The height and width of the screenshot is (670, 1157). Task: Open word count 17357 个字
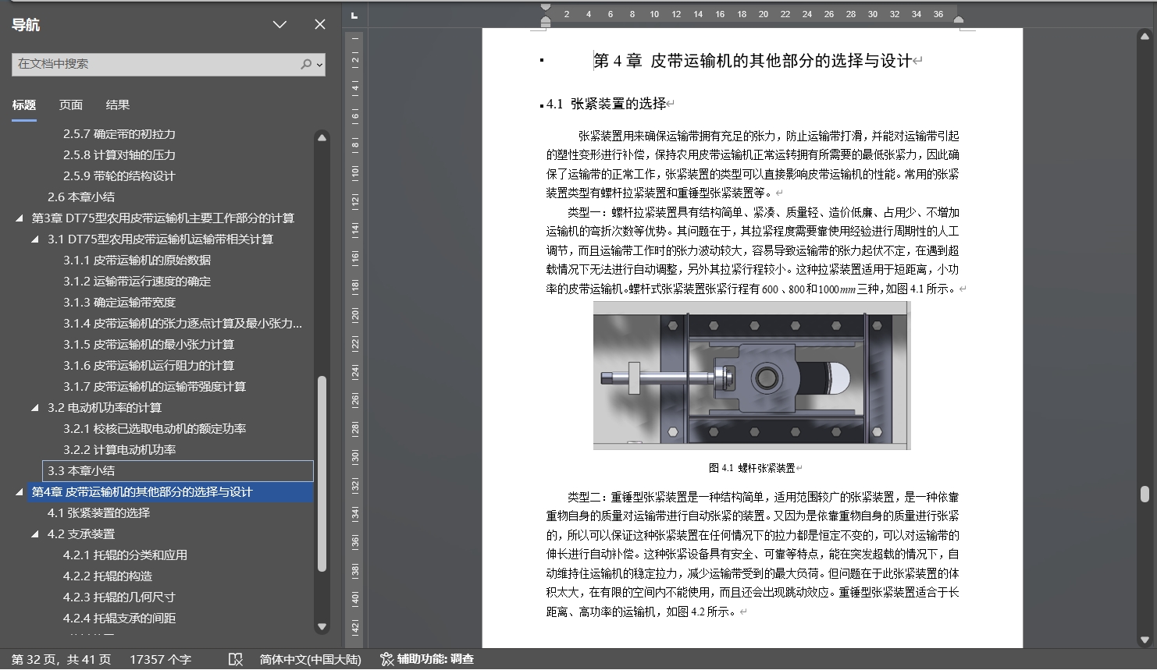160,660
